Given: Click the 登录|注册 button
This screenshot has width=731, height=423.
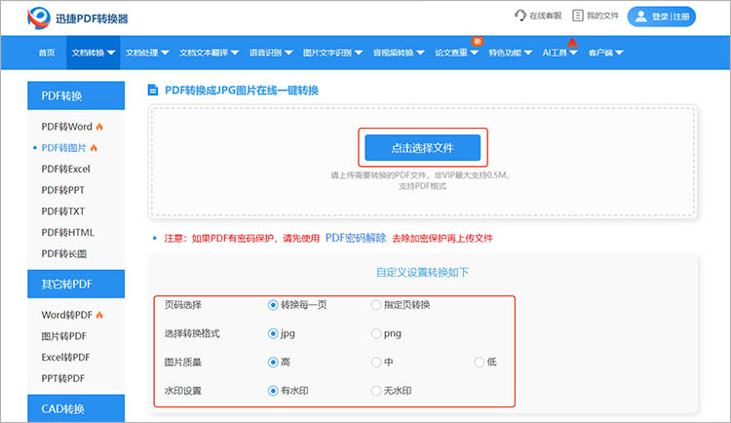Looking at the screenshot, I should [x=662, y=17].
